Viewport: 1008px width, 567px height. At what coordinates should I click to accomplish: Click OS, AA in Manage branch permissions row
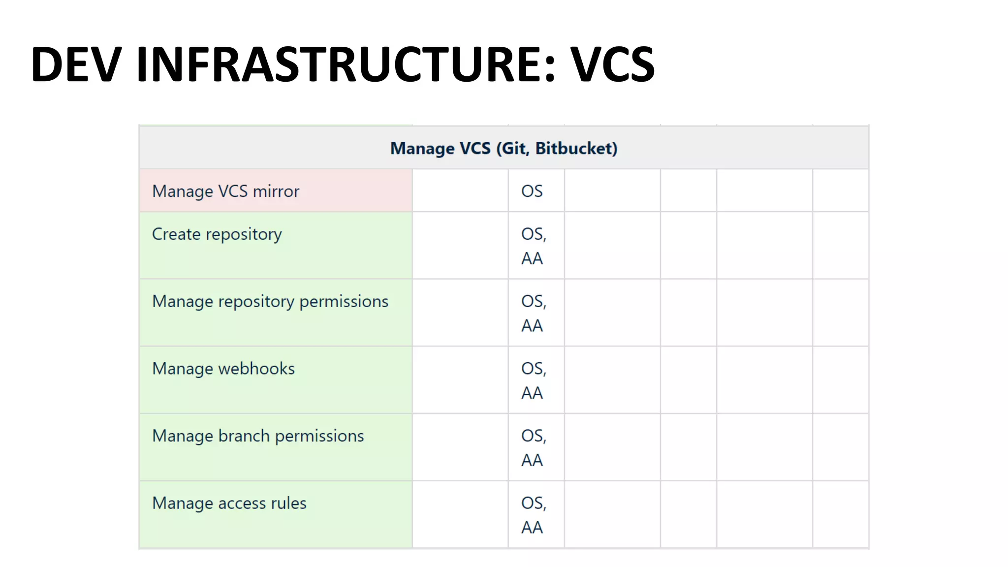click(x=534, y=448)
